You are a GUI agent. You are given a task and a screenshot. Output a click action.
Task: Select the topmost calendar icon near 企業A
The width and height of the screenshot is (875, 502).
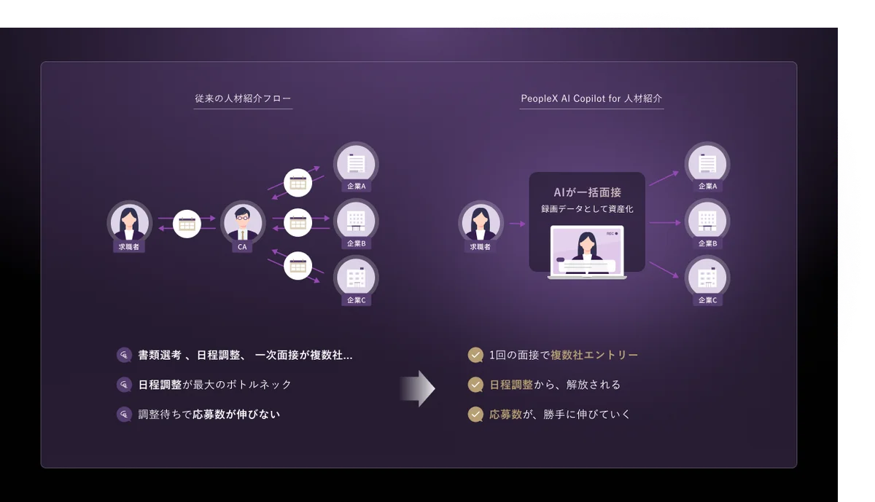(x=297, y=183)
